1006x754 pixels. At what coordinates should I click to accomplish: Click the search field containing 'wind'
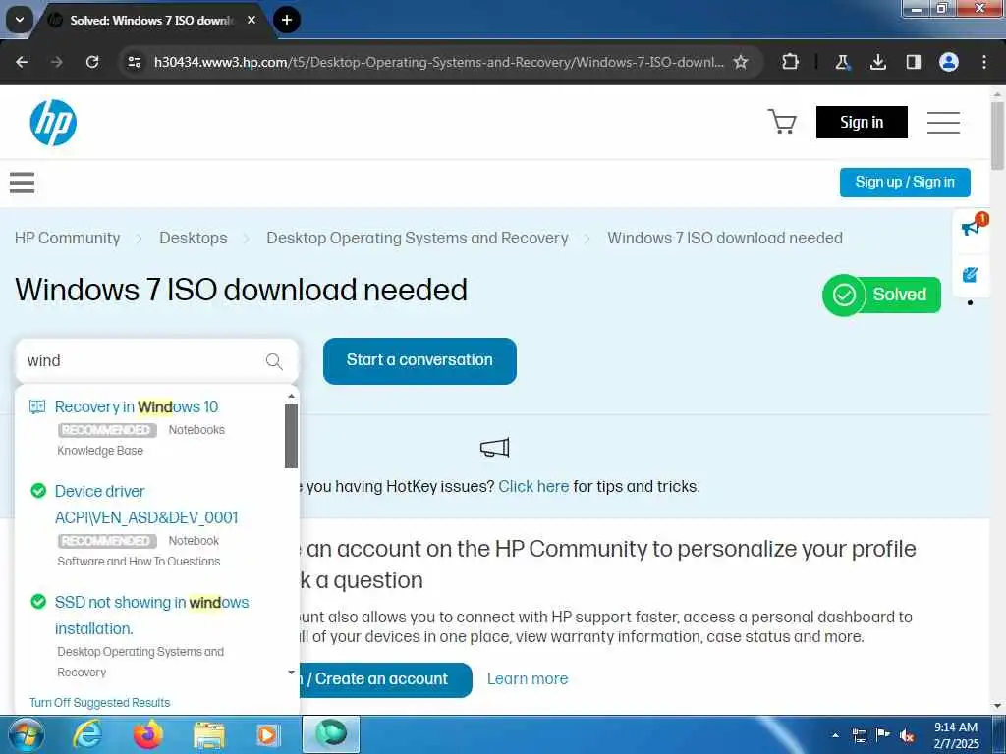point(156,361)
